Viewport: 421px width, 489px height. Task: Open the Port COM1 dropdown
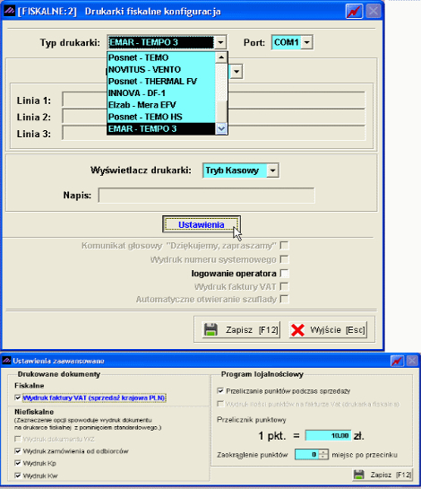click(307, 42)
